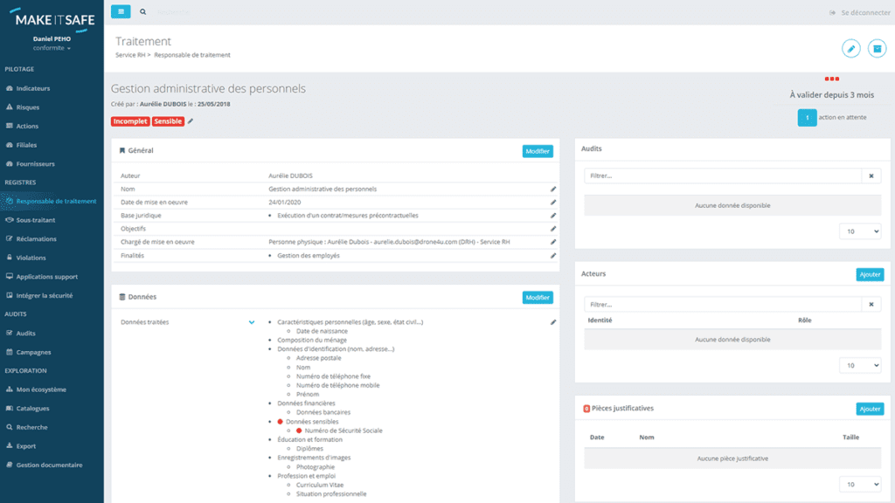Viewport: 895px width, 503px height.
Task: Click the pencil icon on the Finalités row
Action: (x=553, y=256)
